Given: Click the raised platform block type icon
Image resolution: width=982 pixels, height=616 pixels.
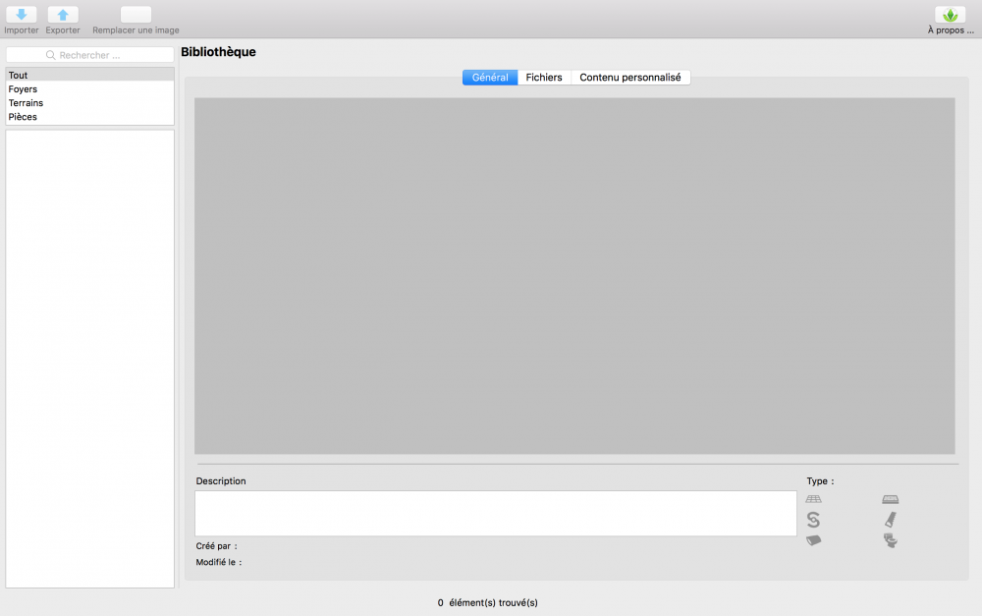Looking at the screenshot, I should click(890, 499).
